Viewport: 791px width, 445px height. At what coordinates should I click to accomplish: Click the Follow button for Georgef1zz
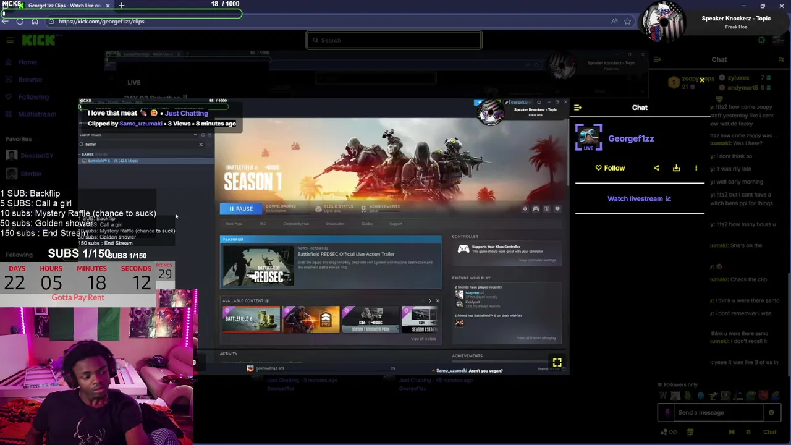pyautogui.click(x=610, y=168)
